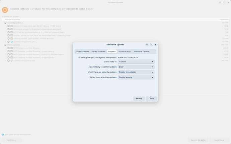The image size is (231, 144).
Task: Toggle System components (76) checkbox
Action: coord(9,42)
